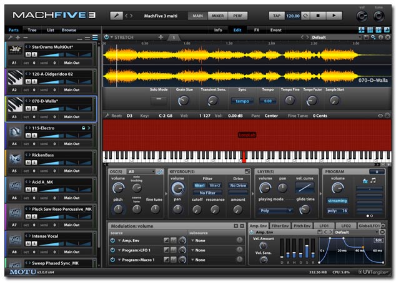Click the KEYGROUP(S) panel corner window icon
This screenshot has width=396, height=284.
247,171
